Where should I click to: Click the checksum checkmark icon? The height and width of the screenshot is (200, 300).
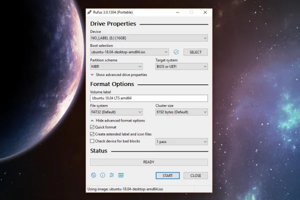[176, 52]
